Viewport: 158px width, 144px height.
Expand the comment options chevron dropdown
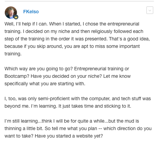(150, 10)
